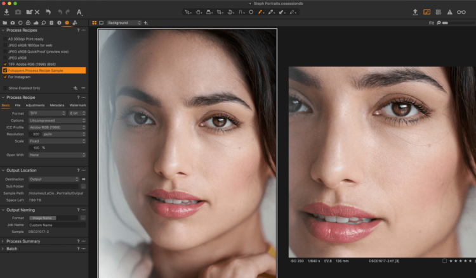Click the Redo arrow icon
This screenshot has width=476, height=278.
tap(68, 12)
